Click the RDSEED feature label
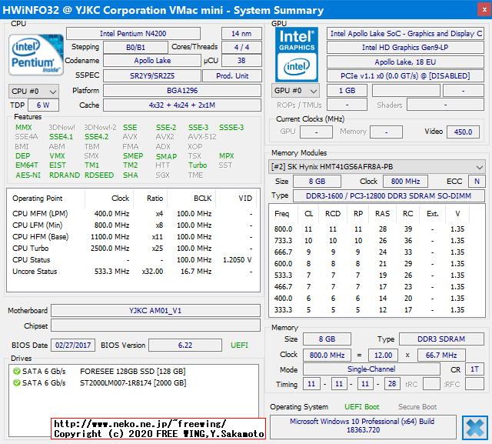The height and width of the screenshot is (444, 492). tap(99, 175)
